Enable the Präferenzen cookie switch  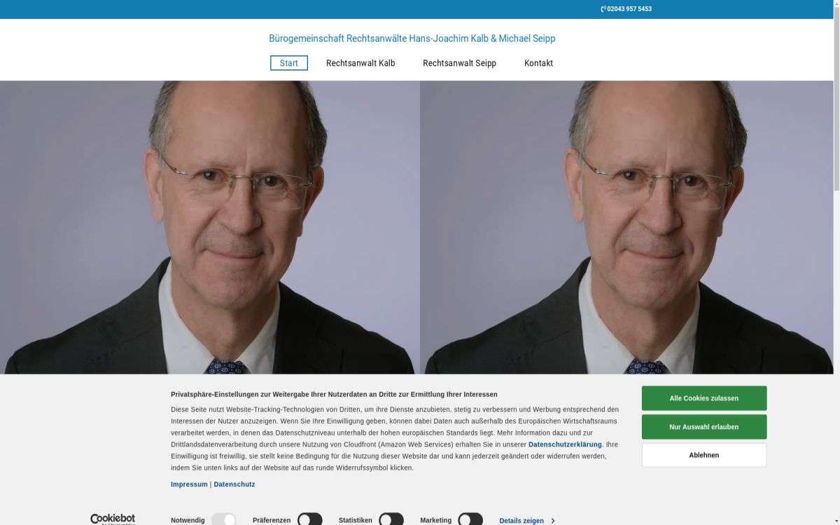tap(309, 519)
